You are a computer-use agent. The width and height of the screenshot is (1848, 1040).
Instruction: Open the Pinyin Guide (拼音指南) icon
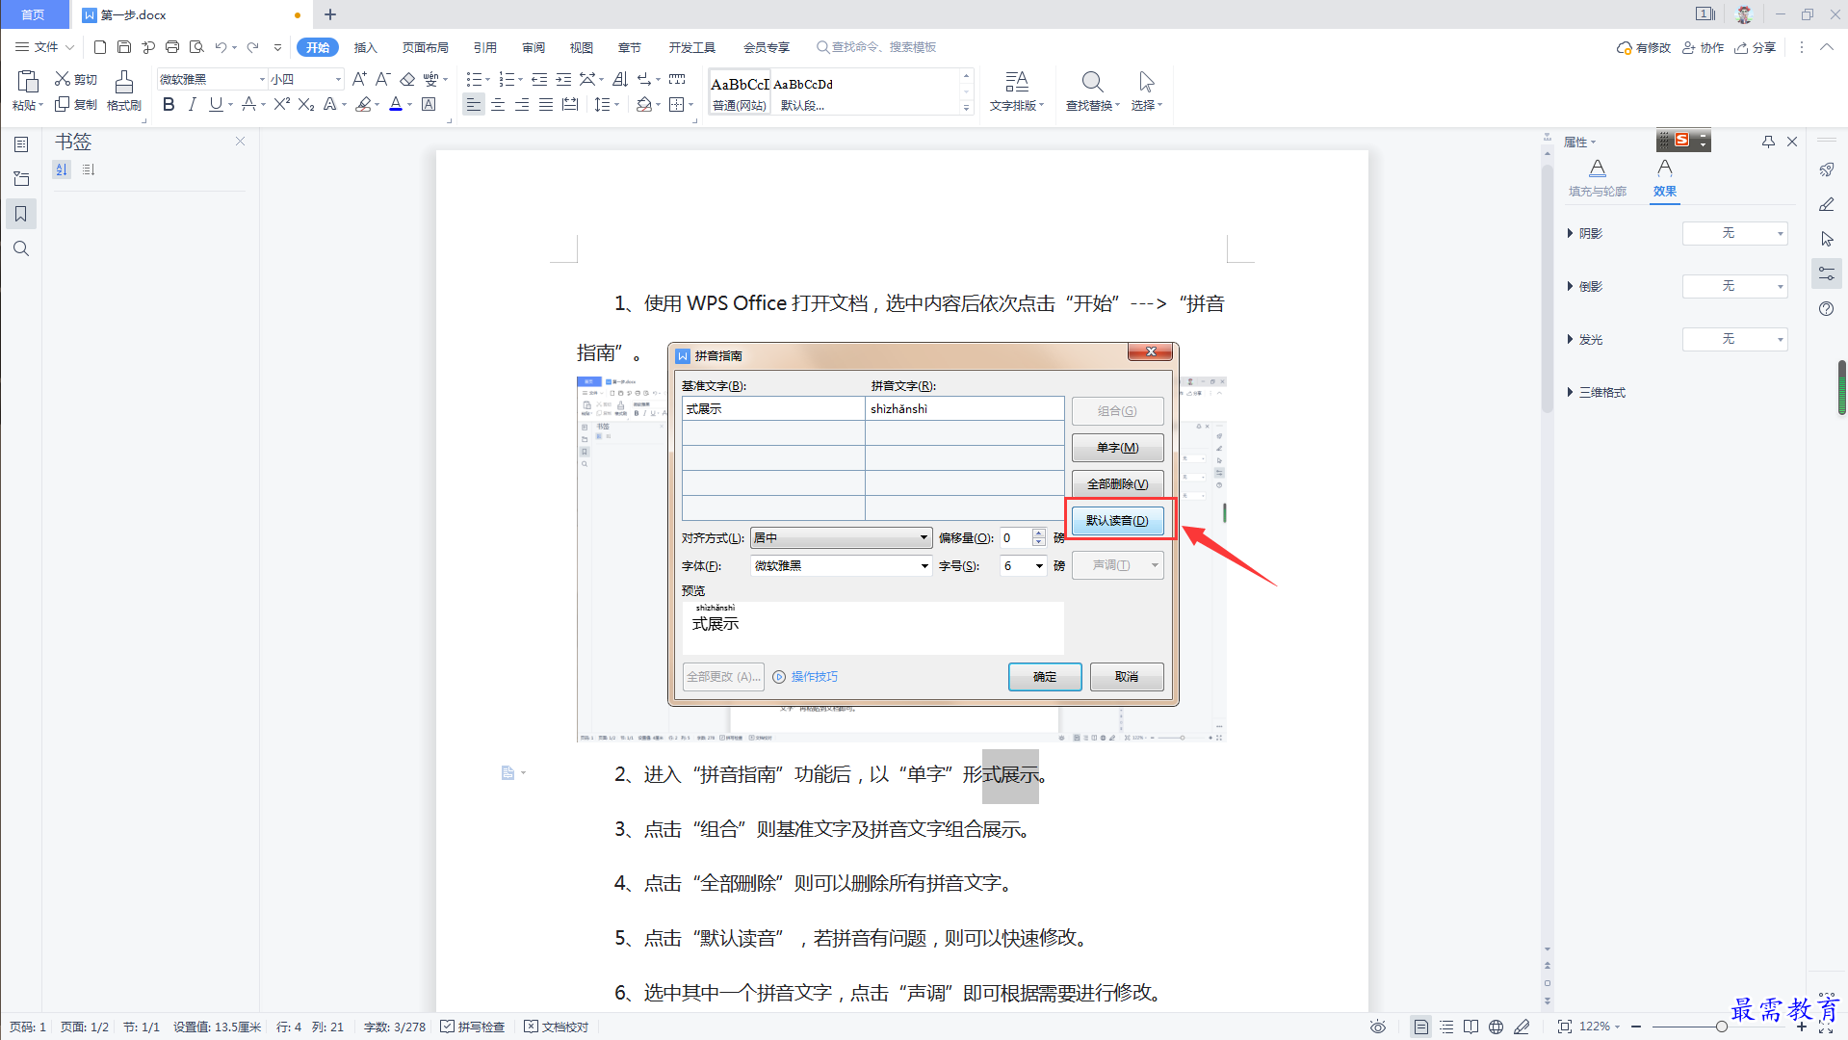tap(431, 79)
